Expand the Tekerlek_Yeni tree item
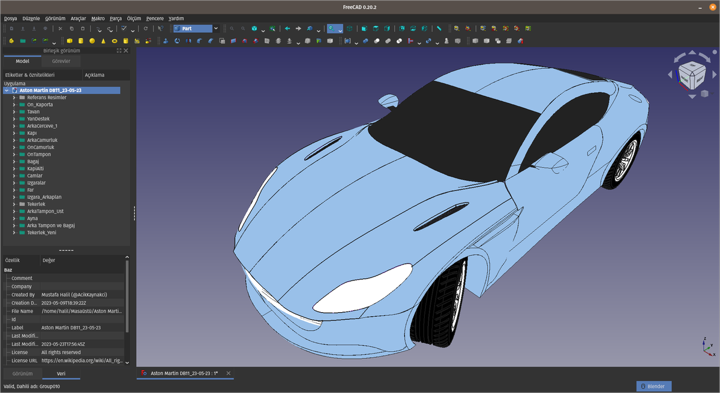 14,232
